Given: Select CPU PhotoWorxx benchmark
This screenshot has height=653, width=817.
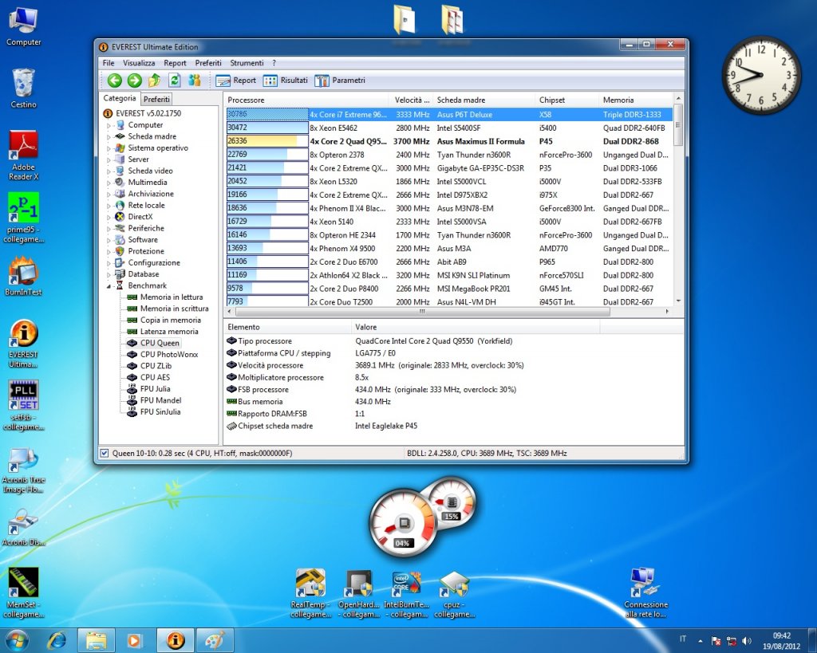Looking at the screenshot, I should pyautogui.click(x=169, y=354).
